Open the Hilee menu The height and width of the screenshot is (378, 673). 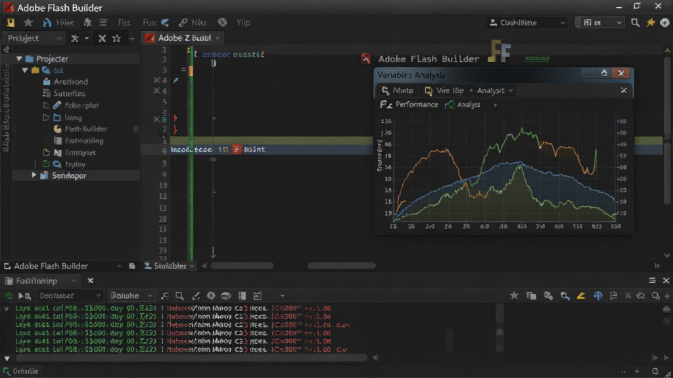65,22
